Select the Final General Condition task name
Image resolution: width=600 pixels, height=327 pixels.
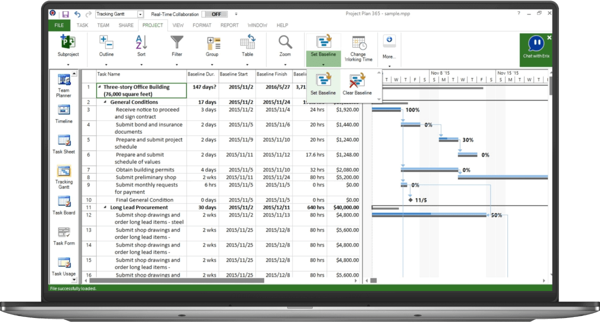[x=144, y=200]
